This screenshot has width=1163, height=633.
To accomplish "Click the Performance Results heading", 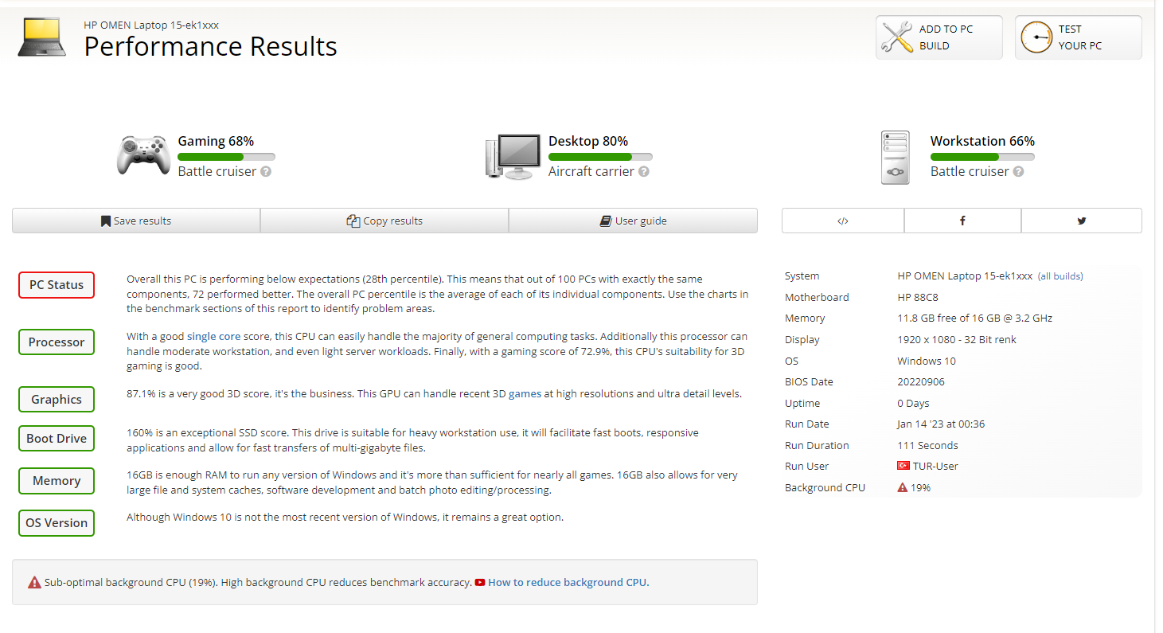I will click(x=211, y=46).
